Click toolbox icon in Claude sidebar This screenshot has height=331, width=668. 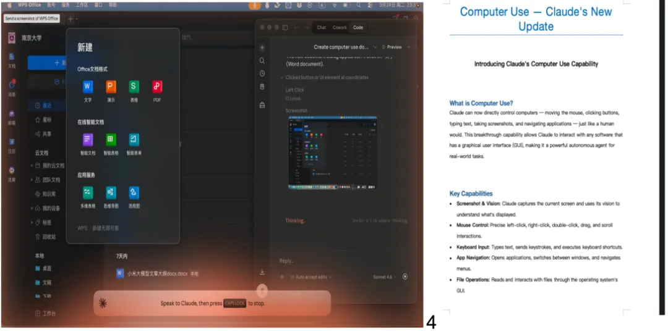point(262,104)
